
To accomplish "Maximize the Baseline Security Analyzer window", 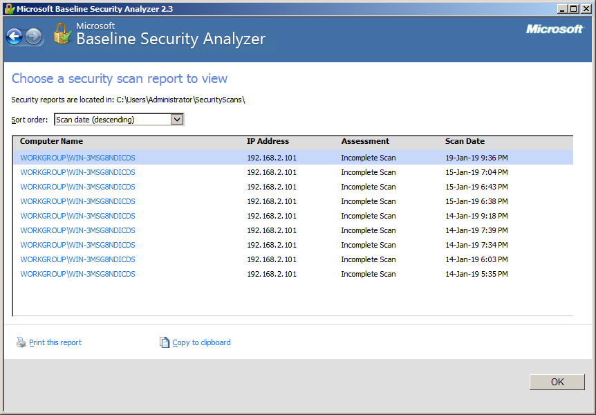I will tap(574, 9).
